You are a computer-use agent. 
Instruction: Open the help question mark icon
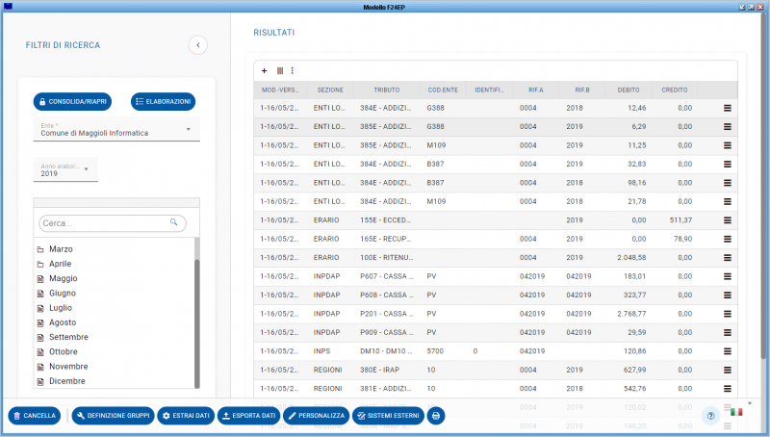pyautogui.click(x=710, y=416)
